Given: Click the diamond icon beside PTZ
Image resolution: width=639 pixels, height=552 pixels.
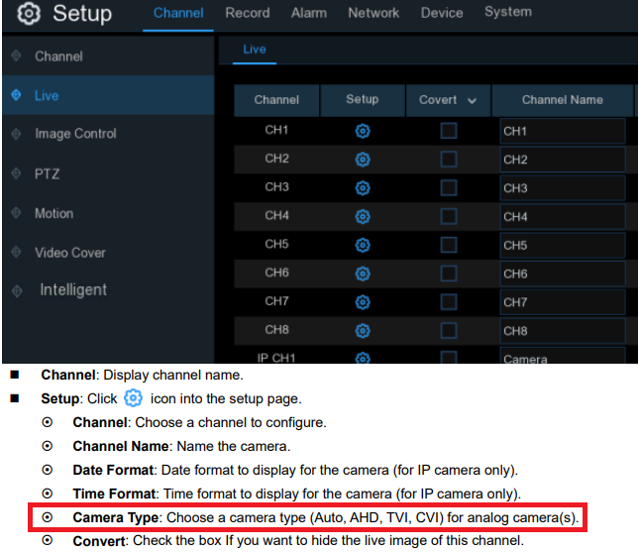Looking at the screenshot, I should pyautogui.click(x=16, y=173).
